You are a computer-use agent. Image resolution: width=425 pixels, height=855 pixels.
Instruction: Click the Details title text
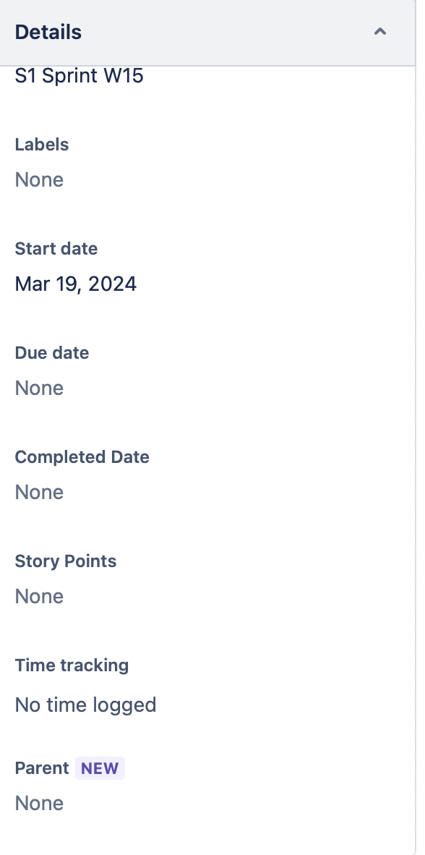[48, 32]
